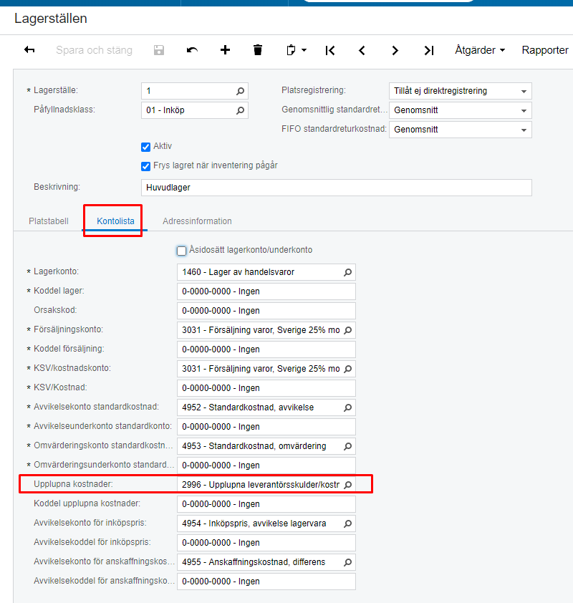
Task: Switch to the Platstabell tab
Action: pos(48,221)
